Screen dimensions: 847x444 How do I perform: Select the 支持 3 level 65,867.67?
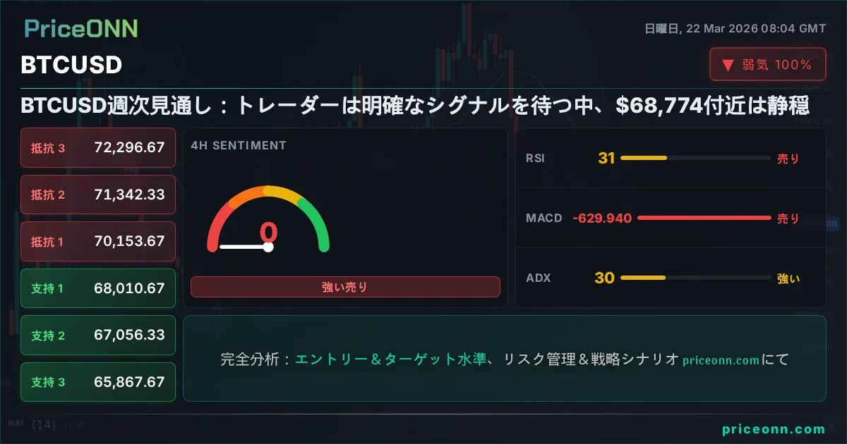tap(98, 382)
